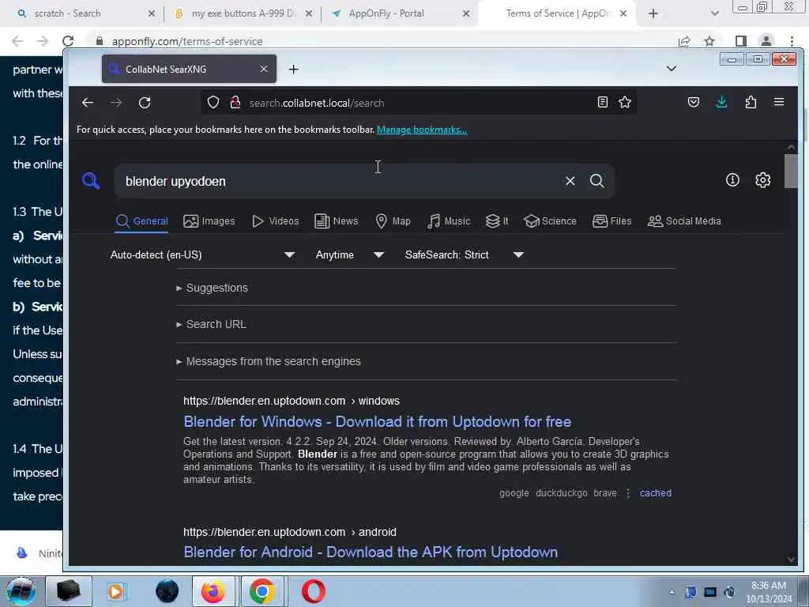Bookmark the Chrome page with star icon
The height and width of the screenshot is (607, 809).
point(709,41)
